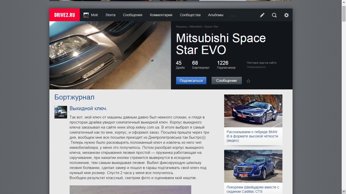Screen dimensions: 346x194
Task: Open Альбомы in the navigation bar
Action: (x=216, y=15)
